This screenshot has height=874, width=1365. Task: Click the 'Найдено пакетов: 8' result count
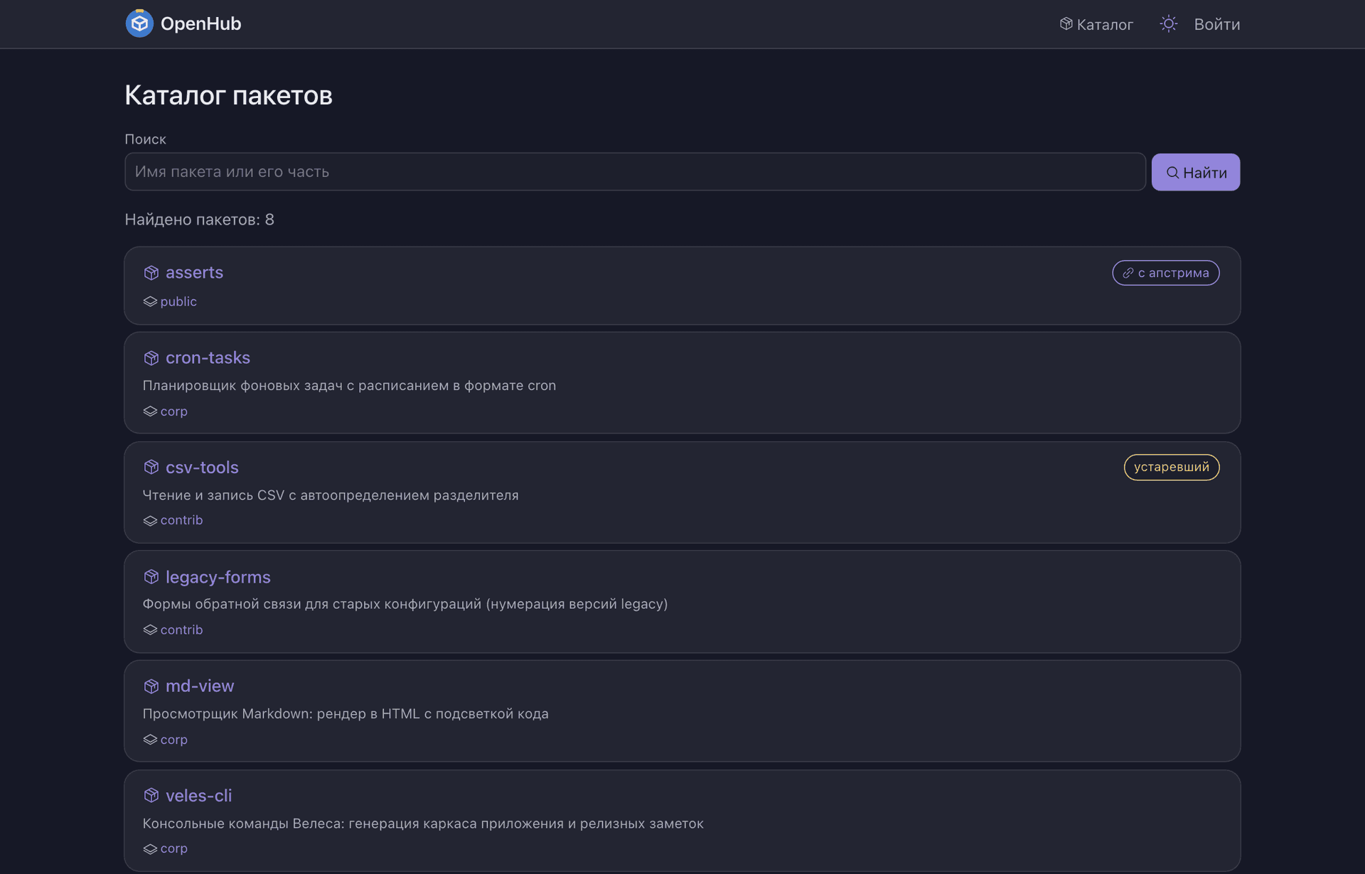coord(199,220)
